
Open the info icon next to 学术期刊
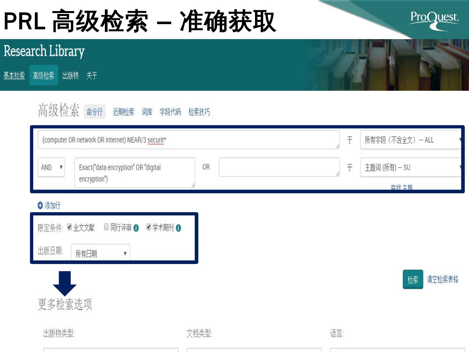178,228
